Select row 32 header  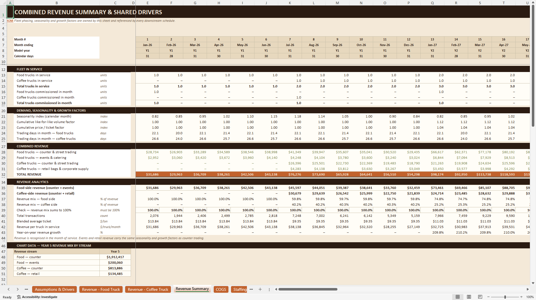coord(3,175)
